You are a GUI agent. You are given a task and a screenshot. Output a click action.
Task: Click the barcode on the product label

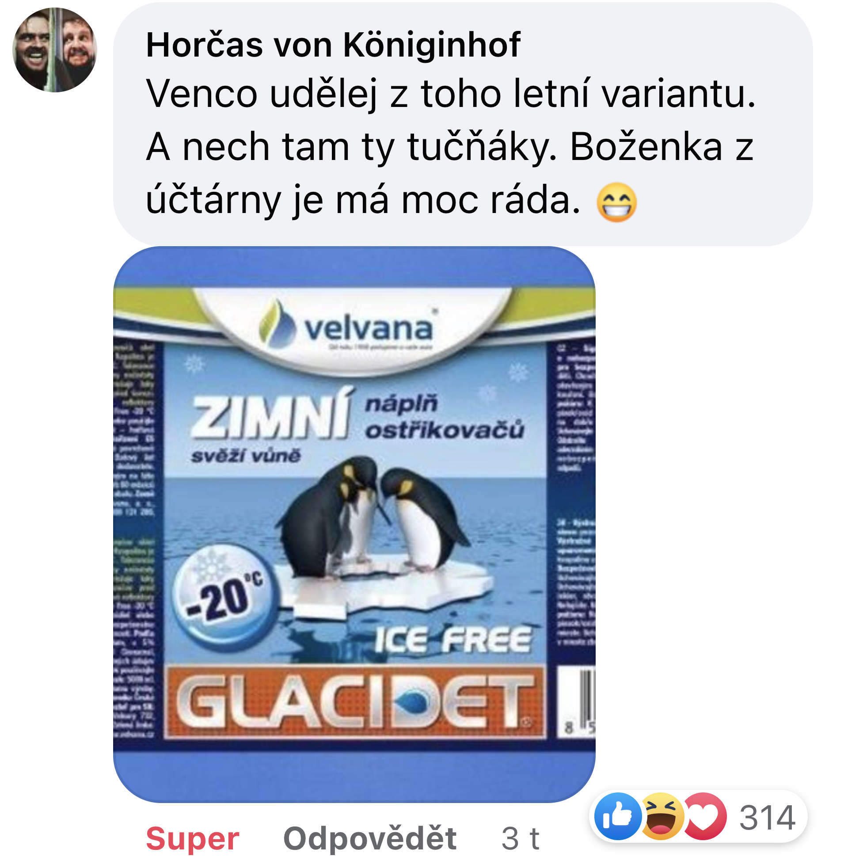coord(576,701)
